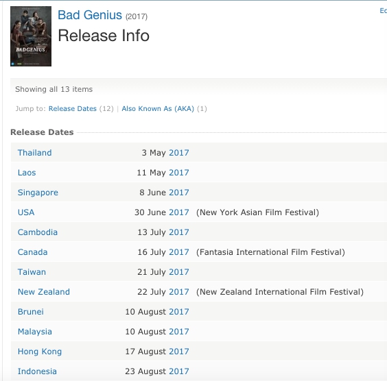Open the Bad Genius title link
Image resolution: width=387 pixels, height=381 pixels.
(x=90, y=15)
